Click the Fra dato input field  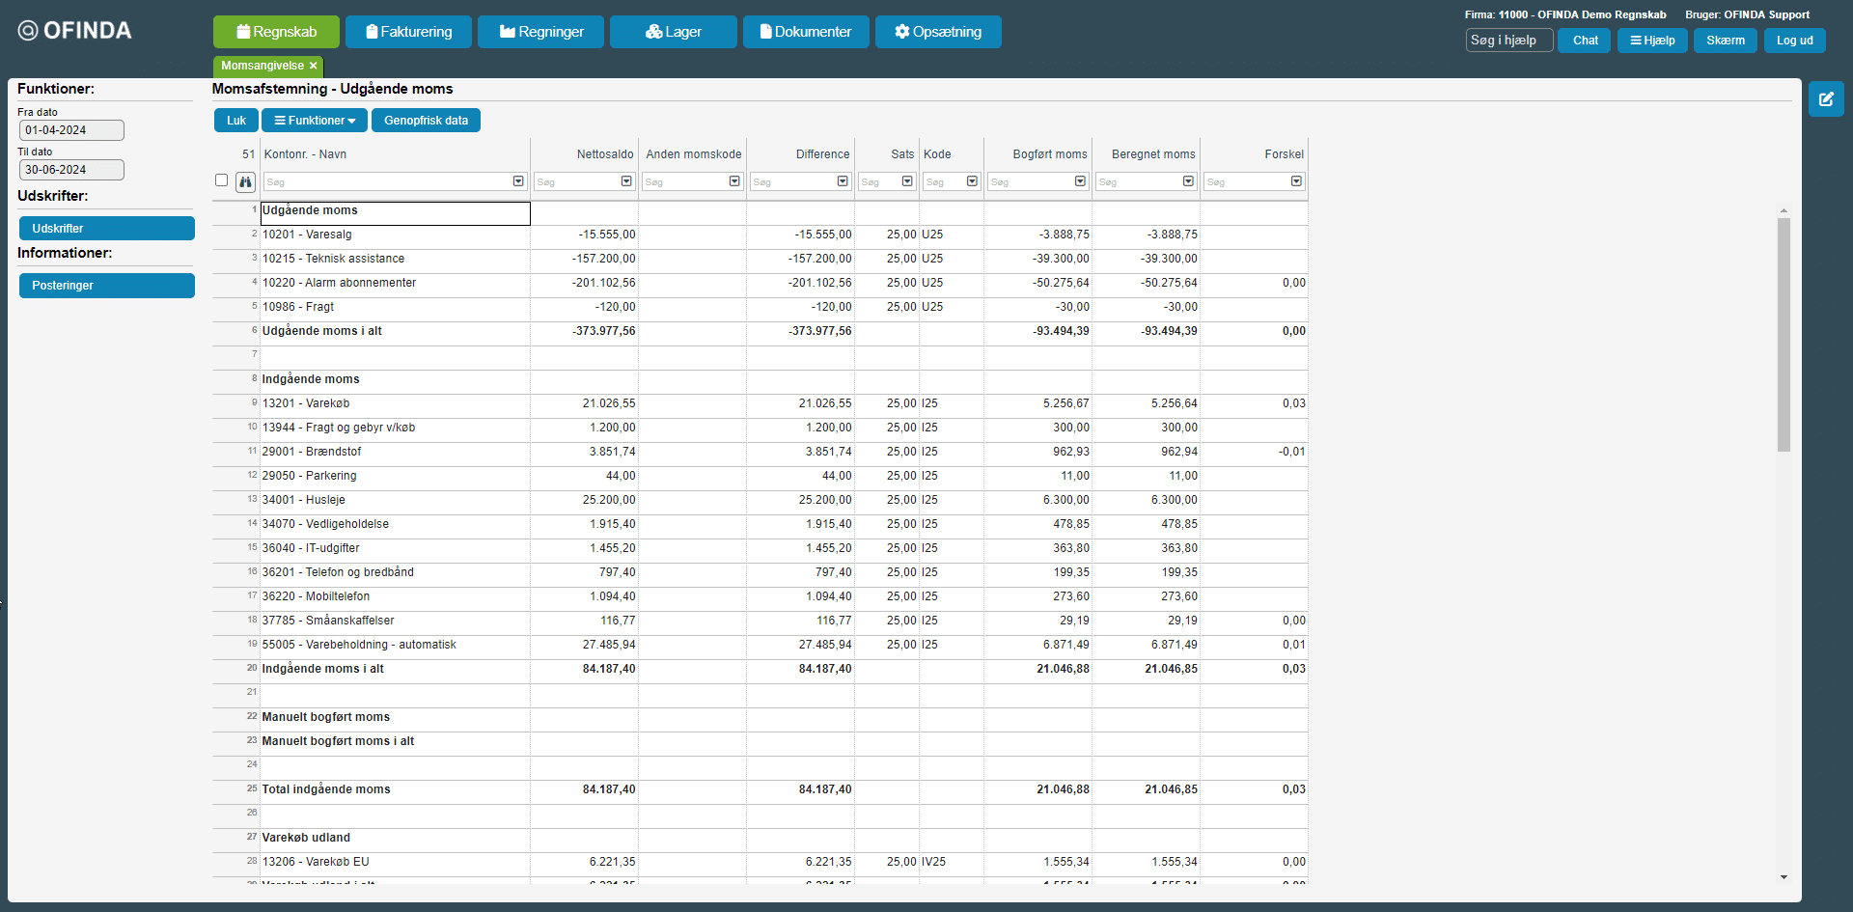click(x=71, y=130)
